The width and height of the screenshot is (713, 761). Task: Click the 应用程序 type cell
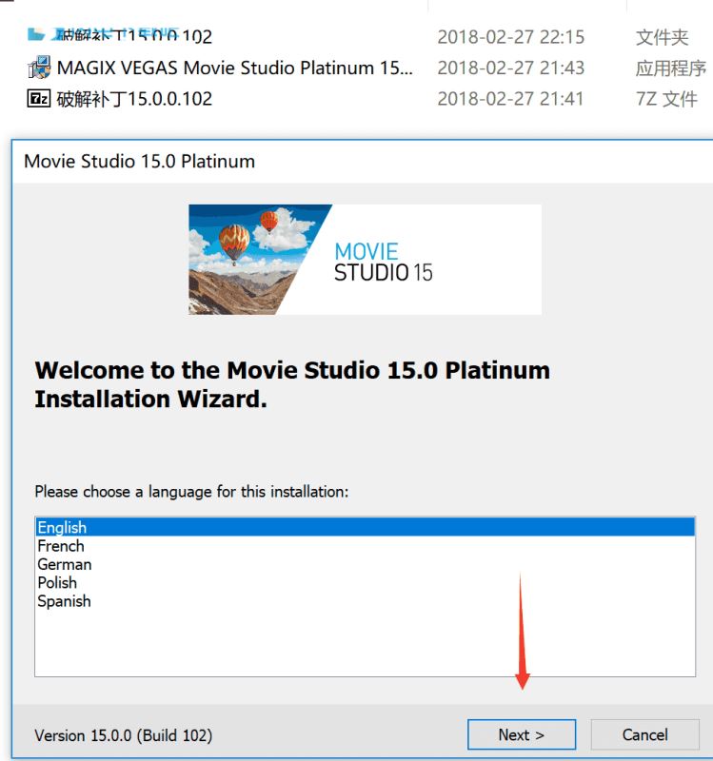pos(671,68)
